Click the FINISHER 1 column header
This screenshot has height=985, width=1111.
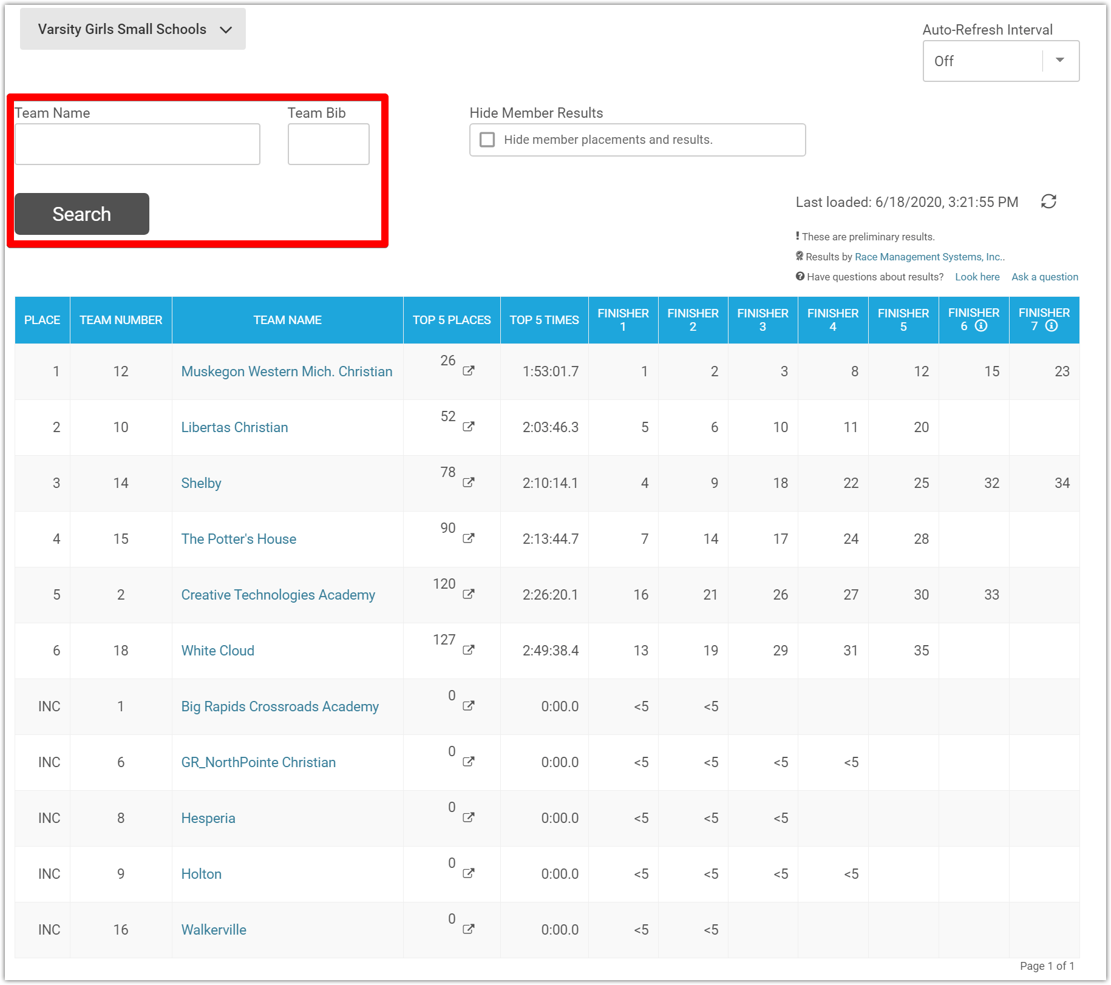623,320
